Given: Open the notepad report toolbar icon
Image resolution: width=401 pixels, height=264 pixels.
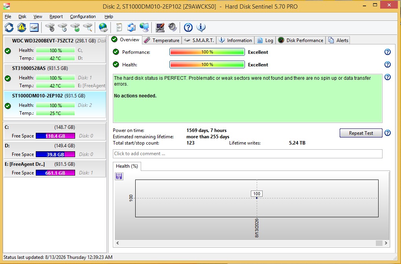Looking at the screenshot, I should point(119,27).
